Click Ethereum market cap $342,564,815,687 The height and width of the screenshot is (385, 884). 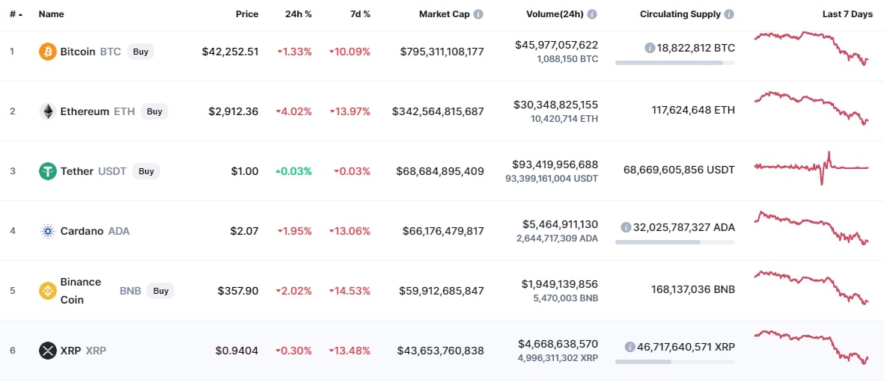438,111
